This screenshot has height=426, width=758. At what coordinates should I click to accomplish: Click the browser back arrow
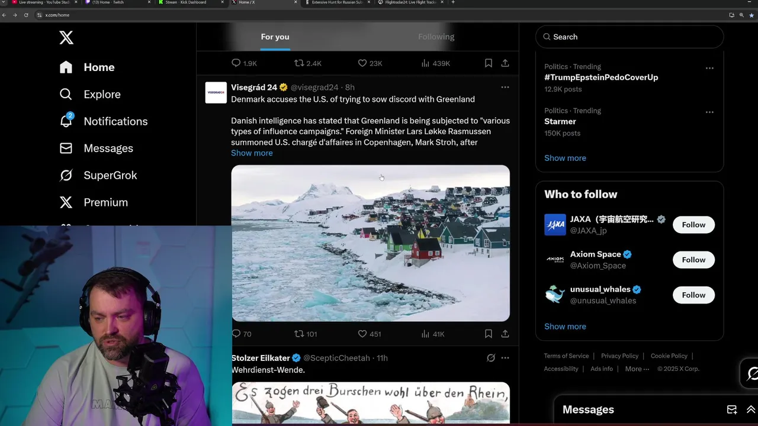pos(5,15)
